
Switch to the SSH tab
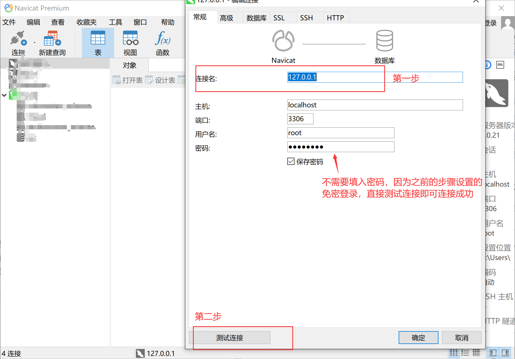coord(310,18)
